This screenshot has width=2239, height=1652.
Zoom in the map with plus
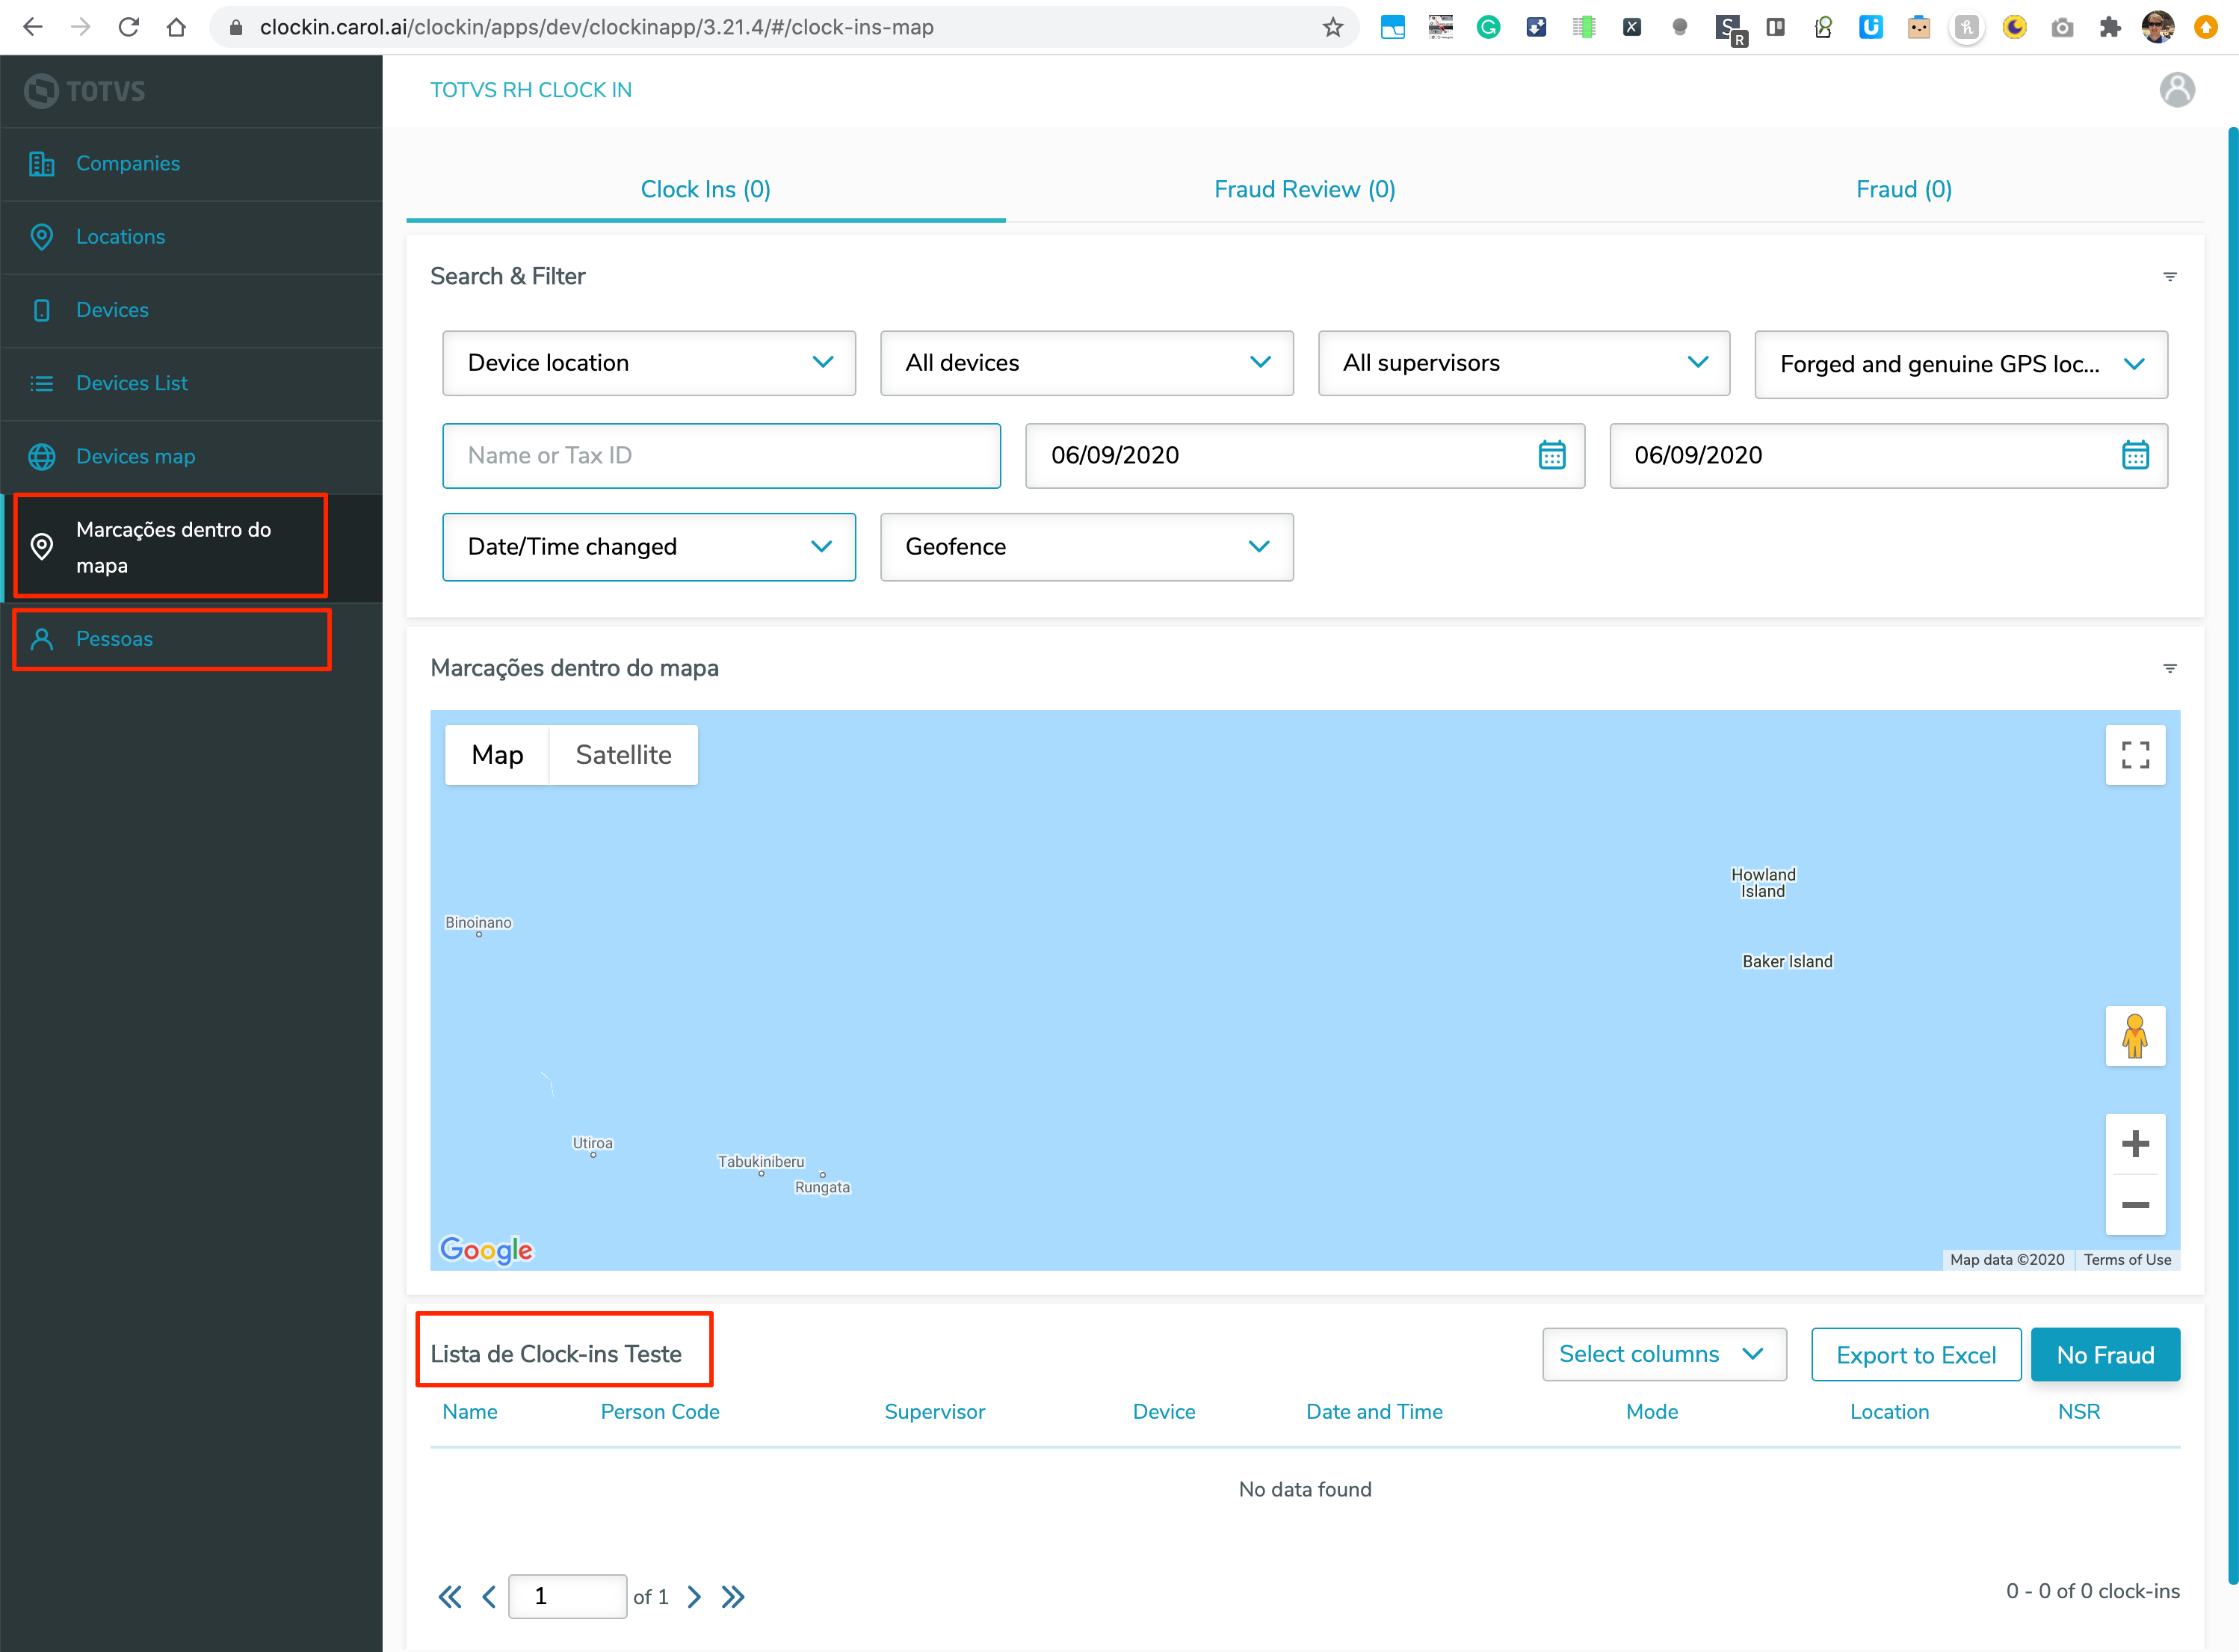[2135, 1144]
